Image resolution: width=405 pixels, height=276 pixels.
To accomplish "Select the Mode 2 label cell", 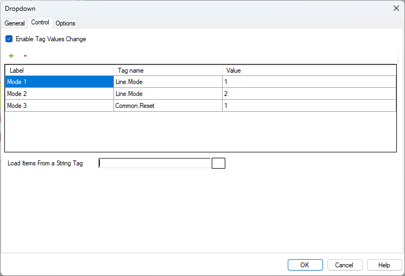I will point(59,94).
